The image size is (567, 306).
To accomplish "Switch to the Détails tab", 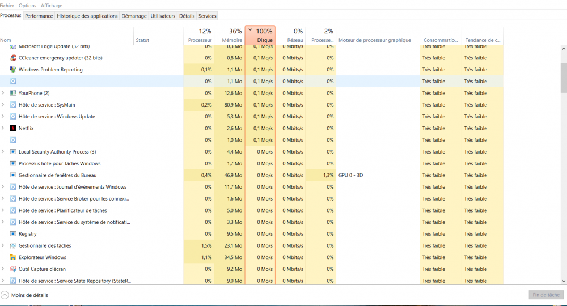I will click(x=187, y=16).
